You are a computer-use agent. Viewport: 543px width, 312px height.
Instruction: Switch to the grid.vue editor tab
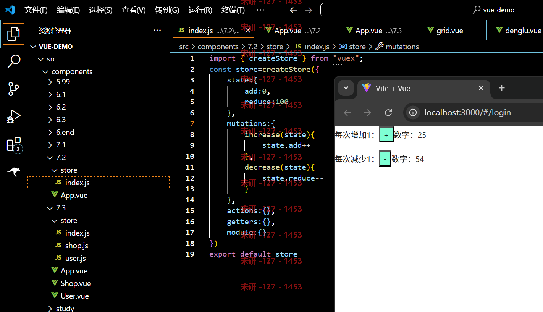coord(452,31)
